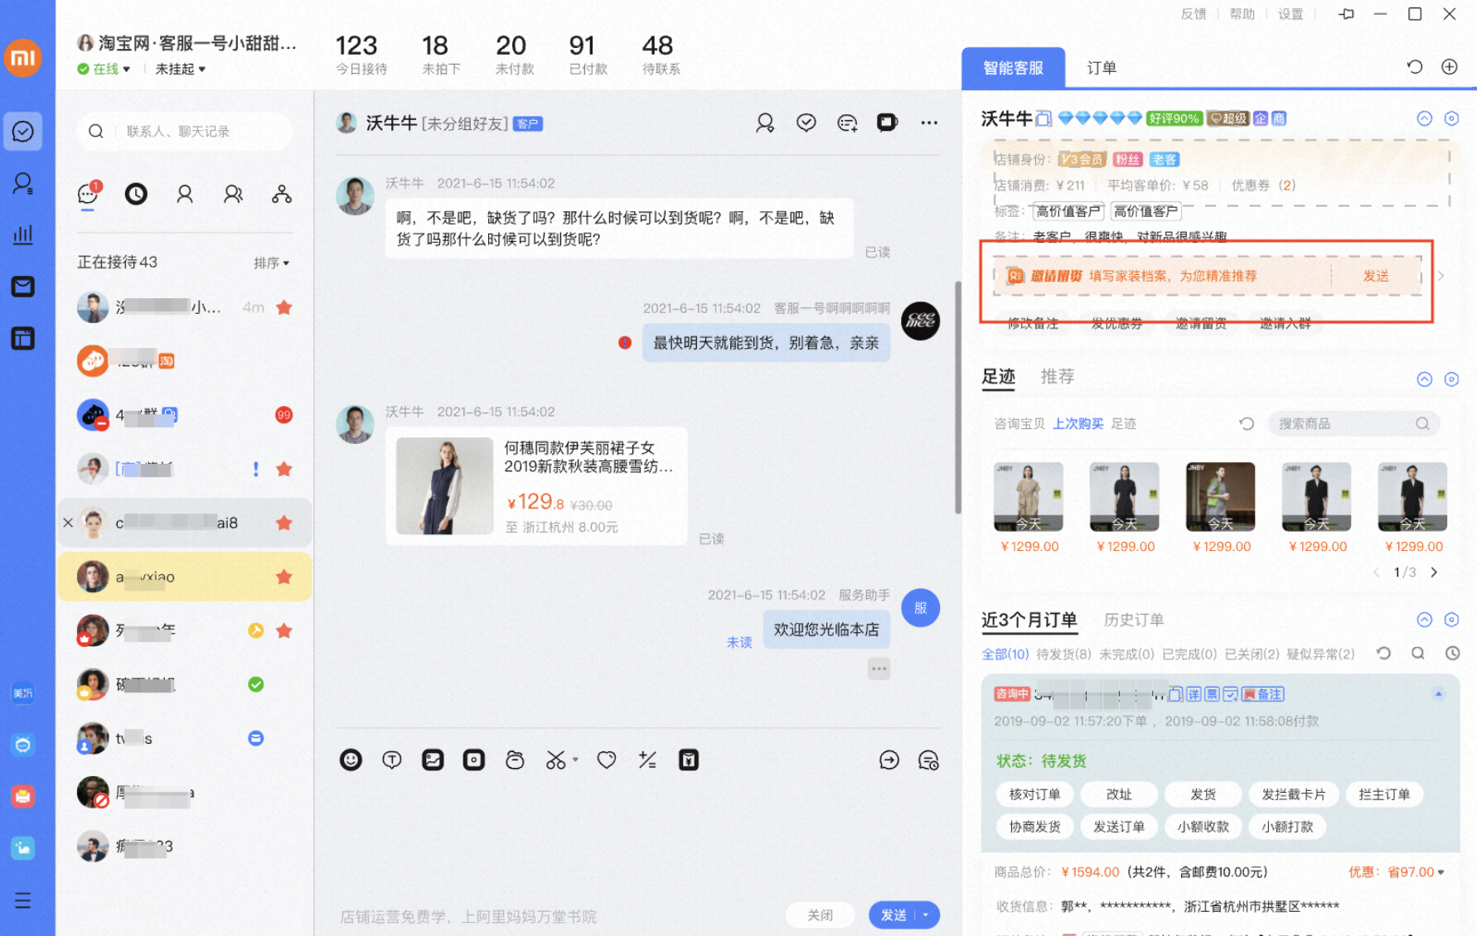Show chat sessions bubble icon with badge

pos(88,194)
